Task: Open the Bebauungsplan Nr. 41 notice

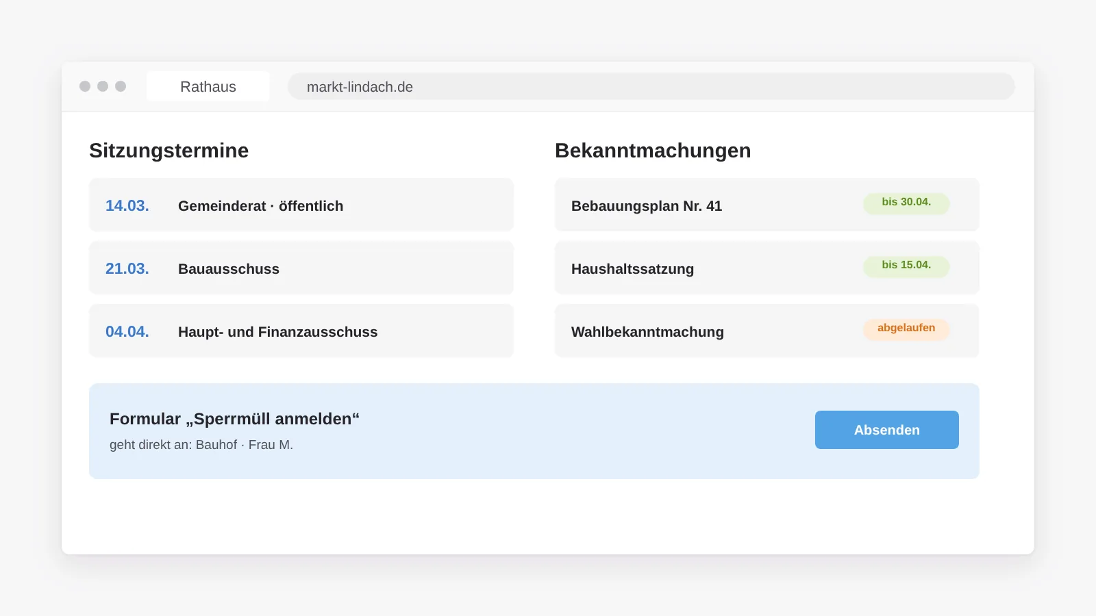Action: [767, 205]
